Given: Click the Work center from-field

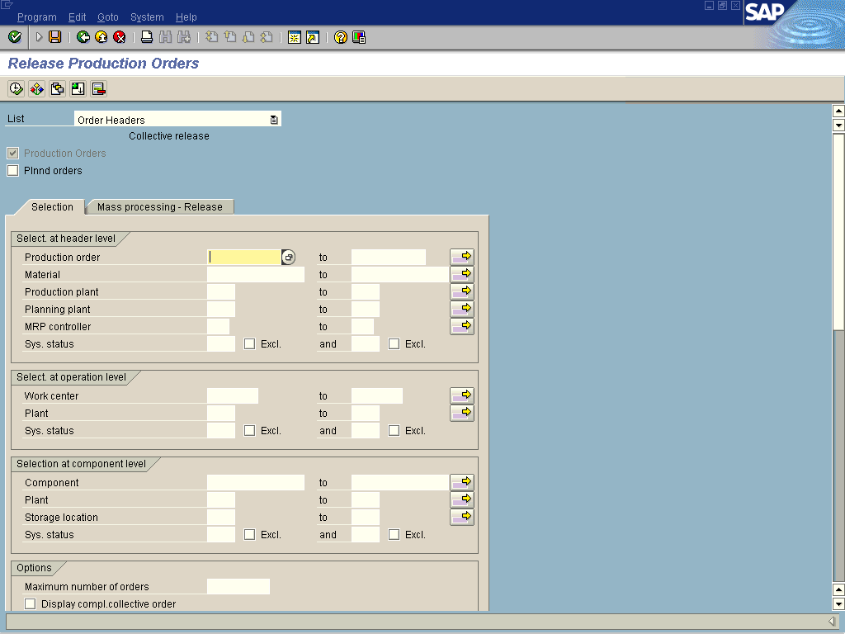Looking at the screenshot, I should click(233, 395).
